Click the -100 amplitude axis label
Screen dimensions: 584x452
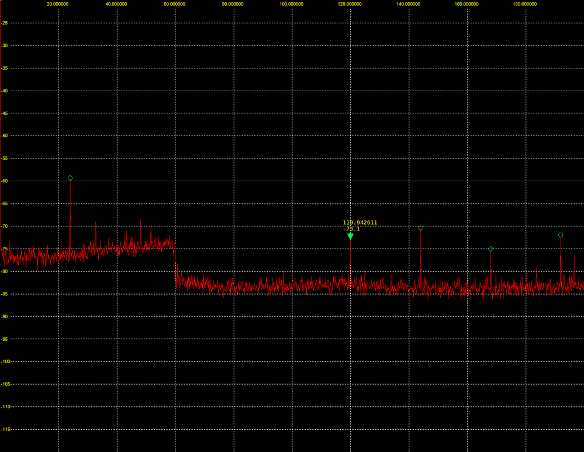(5, 361)
